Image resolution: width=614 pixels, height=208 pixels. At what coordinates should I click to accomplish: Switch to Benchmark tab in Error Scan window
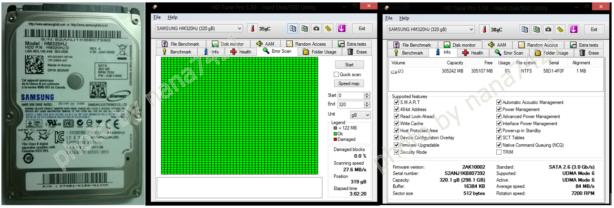(176, 52)
